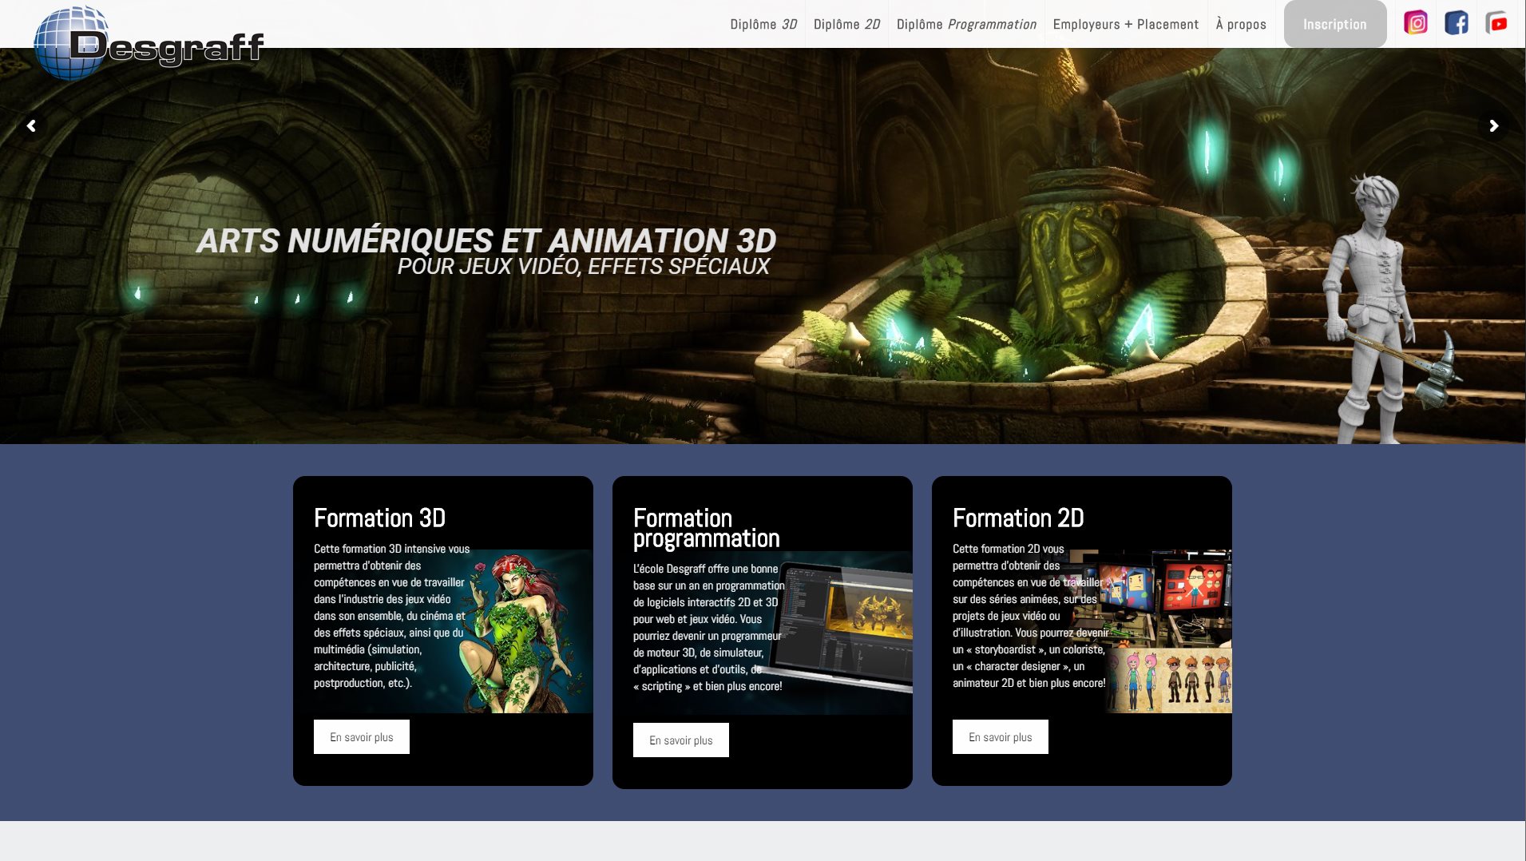Open the Diplôme 2D menu item
The width and height of the screenshot is (1526, 861).
tap(846, 24)
